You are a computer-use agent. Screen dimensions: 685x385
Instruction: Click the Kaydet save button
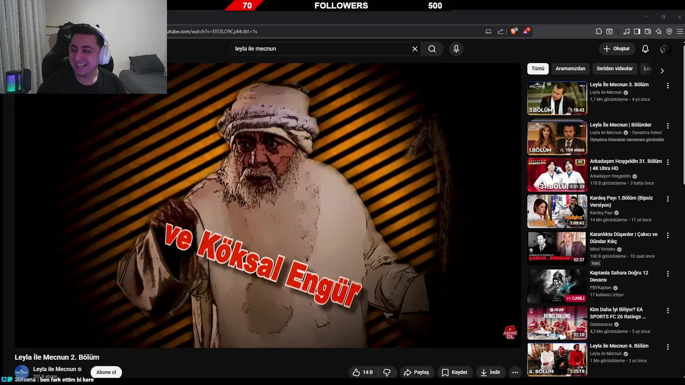coord(454,372)
